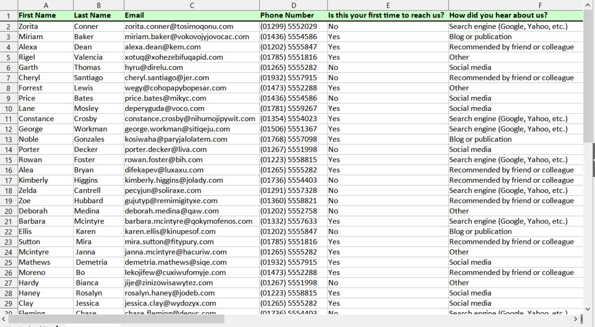The image size is (595, 327).
Task: Click the vertical scrollbar up arrow
Action: 588,5
